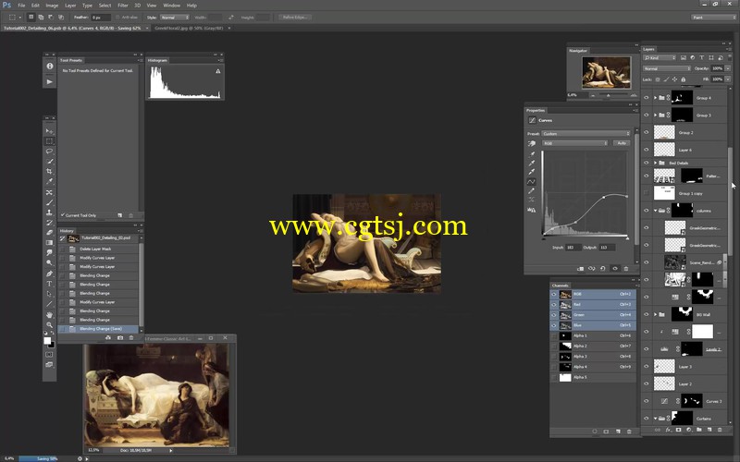Viewport: 740px width, 462px height.
Task: Reset adjustment defaults in Properties panel
Action: point(603,269)
